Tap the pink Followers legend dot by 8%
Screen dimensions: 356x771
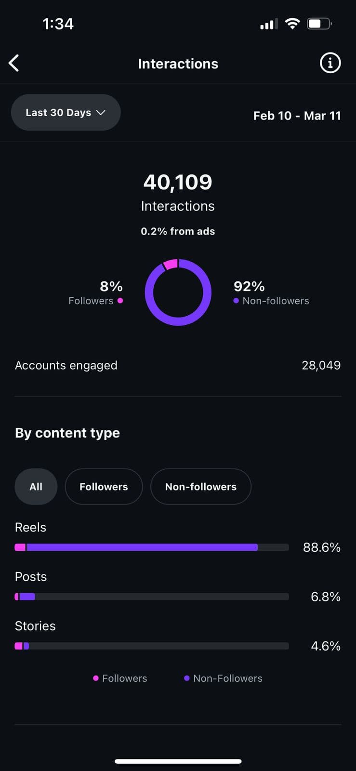(120, 301)
